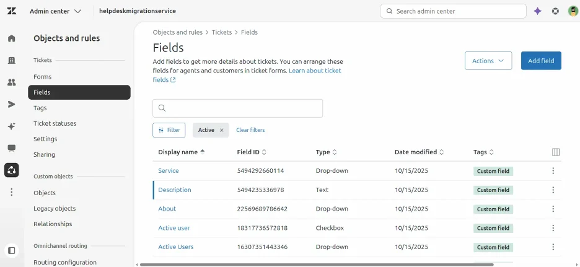This screenshot has width=580, height=267.
Task: Sort by Tags column
Action: tap(483, 152)
